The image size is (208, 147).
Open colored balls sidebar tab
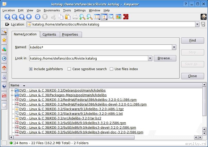point(4,49)
